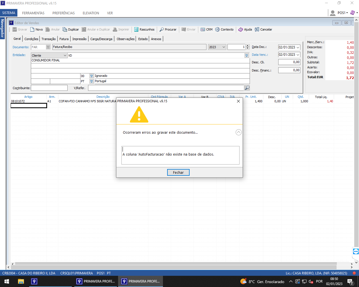Open the 2023 series dropdown
This screenshot has height=287, width=359.
coord(224,47)
